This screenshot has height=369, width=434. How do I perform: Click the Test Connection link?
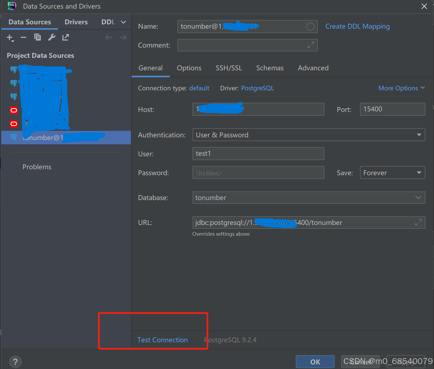tap(163, 340)
